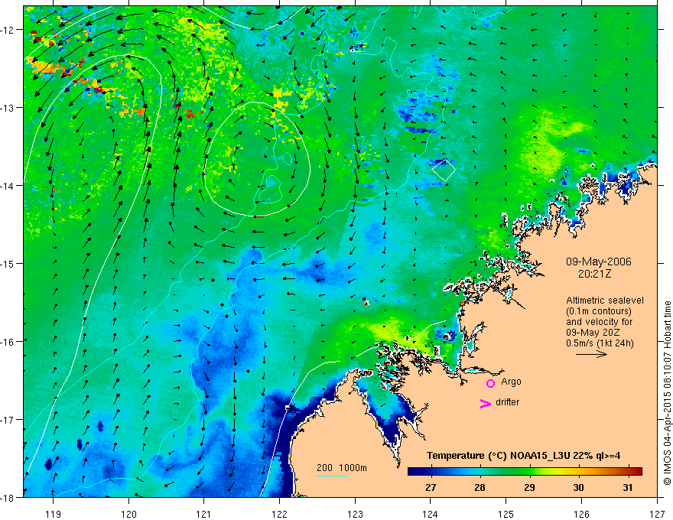
Task: Click the temperature color bar at 29
Action: point(529,471)
